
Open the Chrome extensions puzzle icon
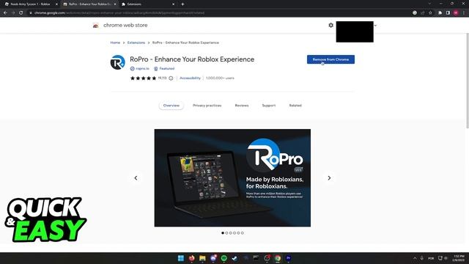click(440, 13)
